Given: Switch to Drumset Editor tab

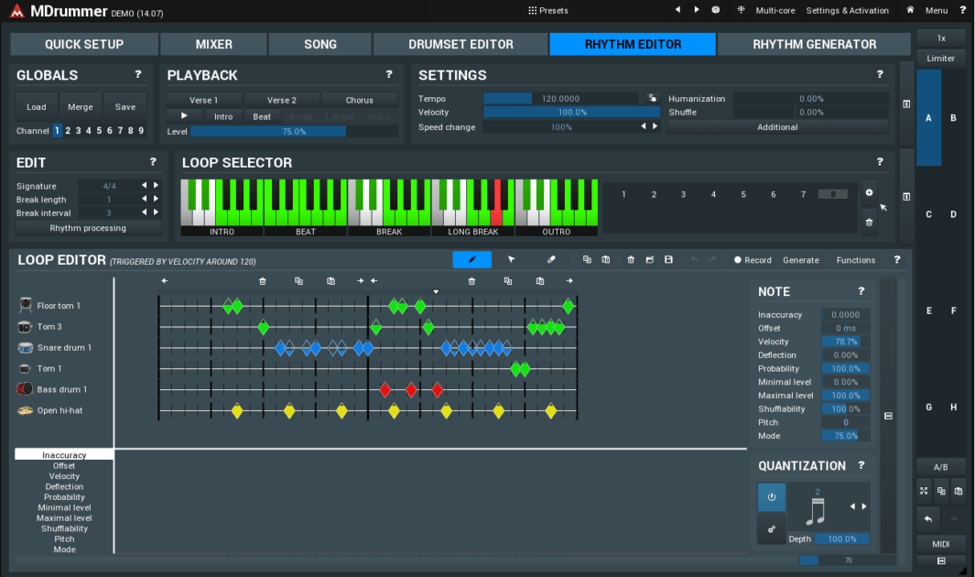Looking at the screenshot, I should point(460,44).
